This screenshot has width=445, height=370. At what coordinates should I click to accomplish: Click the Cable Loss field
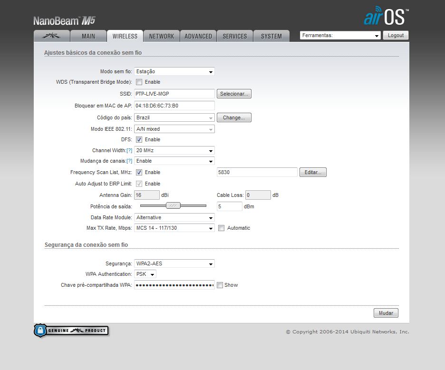tap(258, 195)
